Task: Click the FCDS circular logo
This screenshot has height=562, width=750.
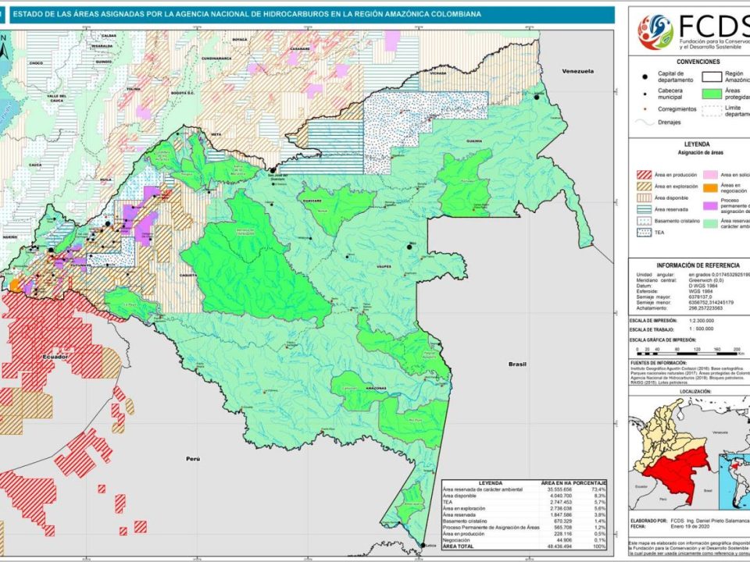Action: [655, 32]
